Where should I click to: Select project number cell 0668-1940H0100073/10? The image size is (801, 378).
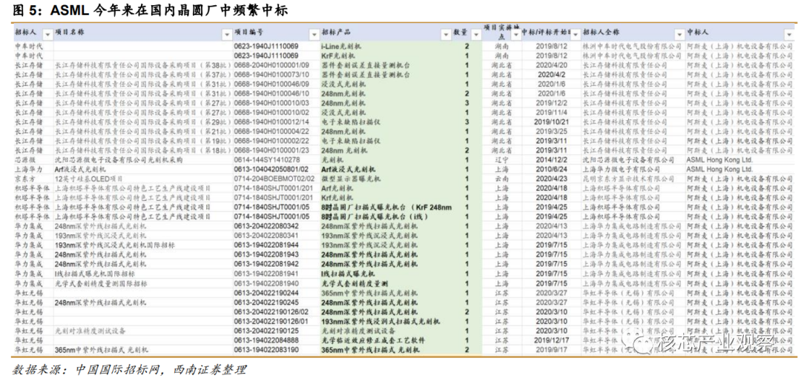(271, 75)
